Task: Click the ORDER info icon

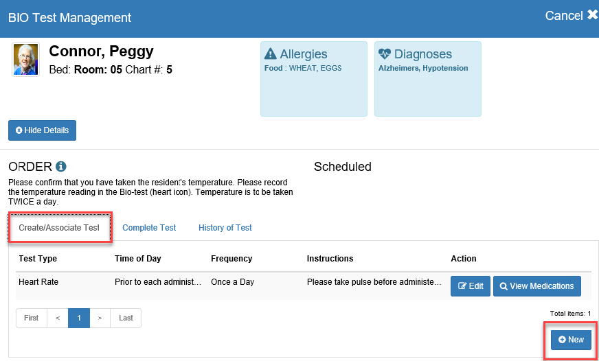Action: (61, 167)
